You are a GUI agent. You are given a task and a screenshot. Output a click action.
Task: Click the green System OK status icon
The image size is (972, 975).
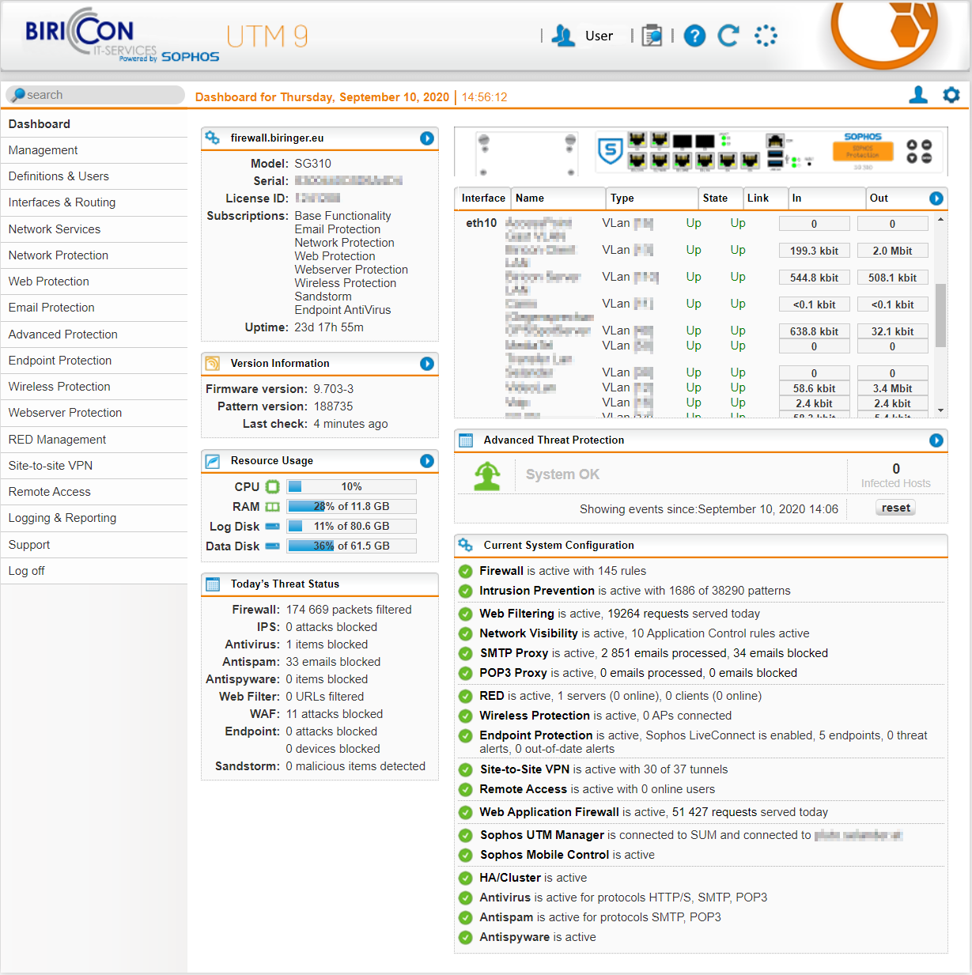(x=487, y=476)
